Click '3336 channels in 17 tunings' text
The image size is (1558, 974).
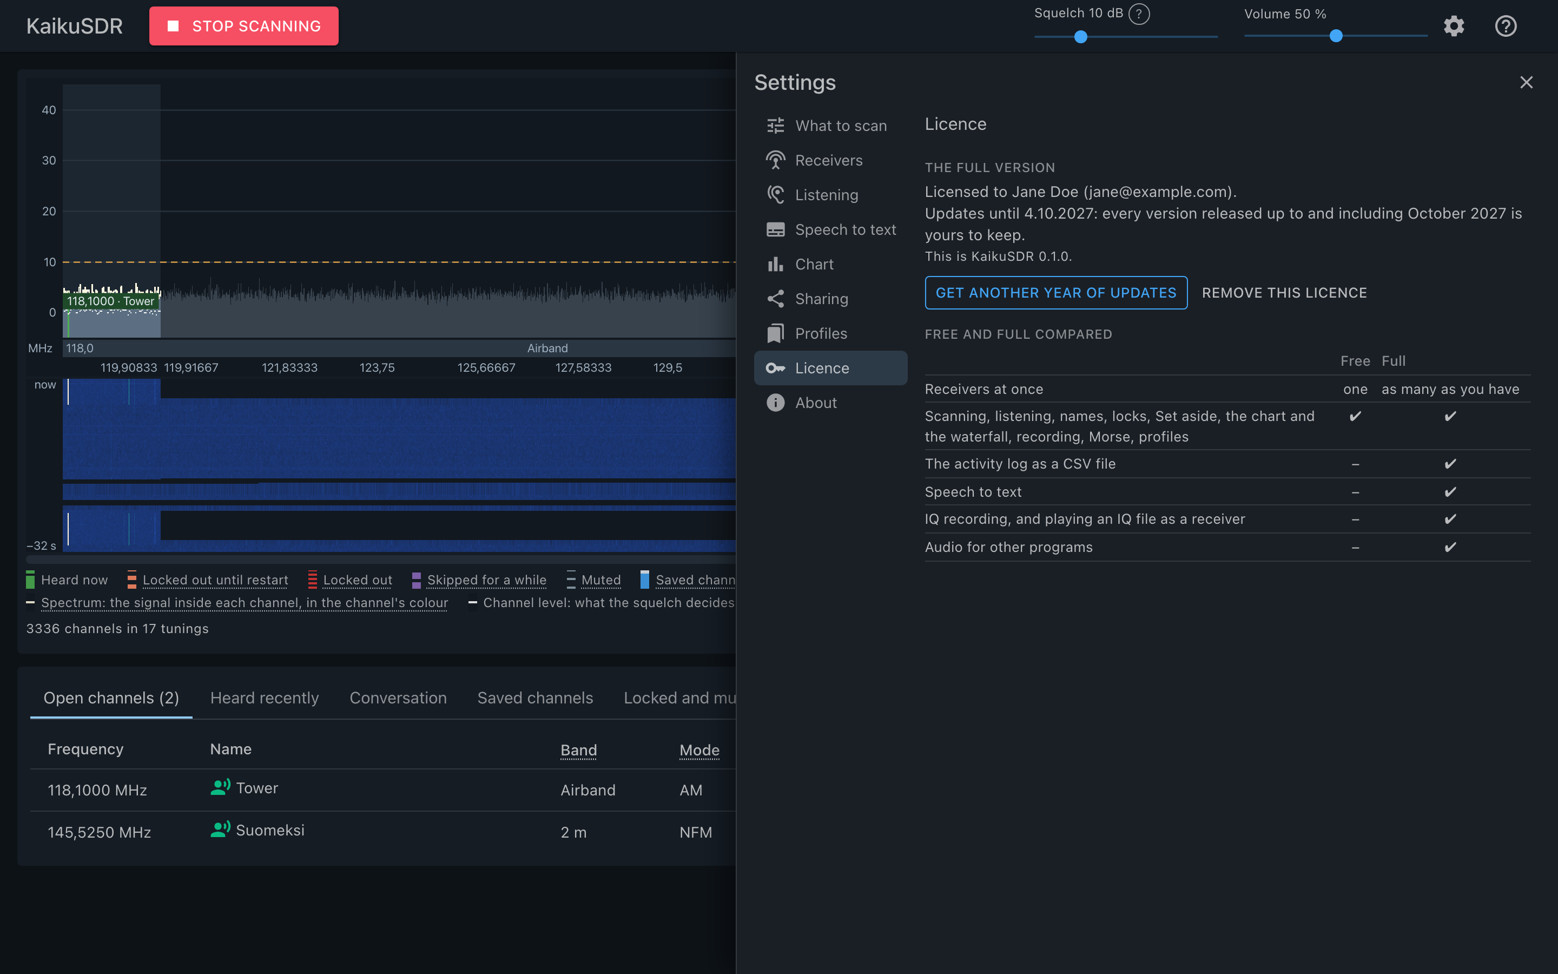pos(117,629)
